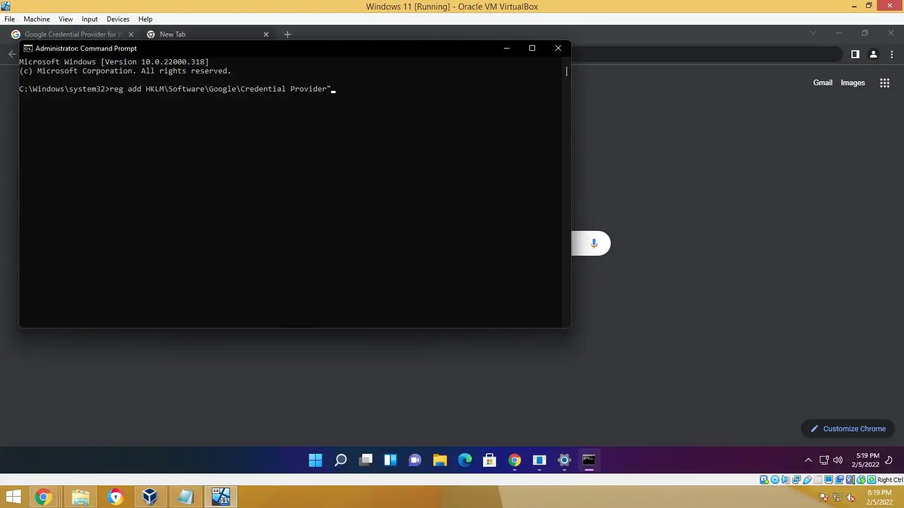
Task: Click the Chrome address bar
Action: click(706, 54)
